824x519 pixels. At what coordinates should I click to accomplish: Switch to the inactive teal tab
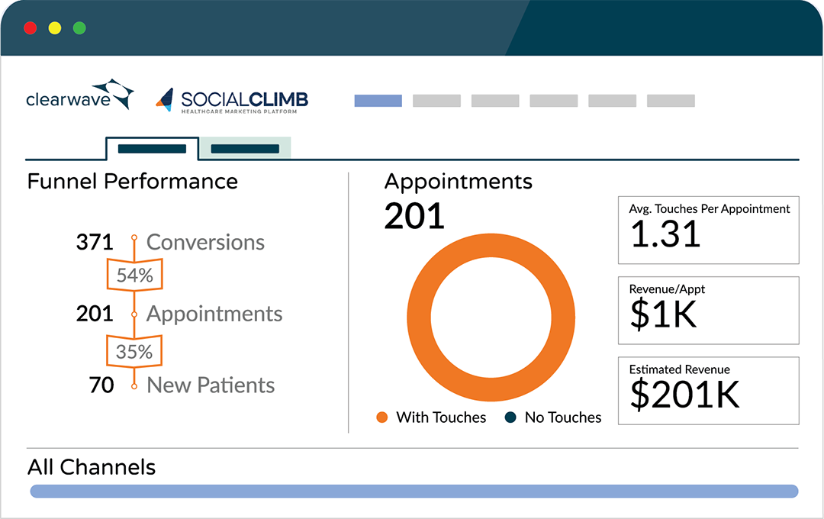(244, 149)
